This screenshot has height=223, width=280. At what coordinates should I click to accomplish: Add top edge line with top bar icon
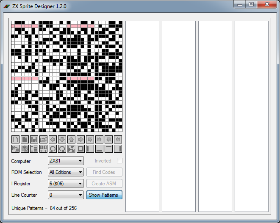click(108, 149)
